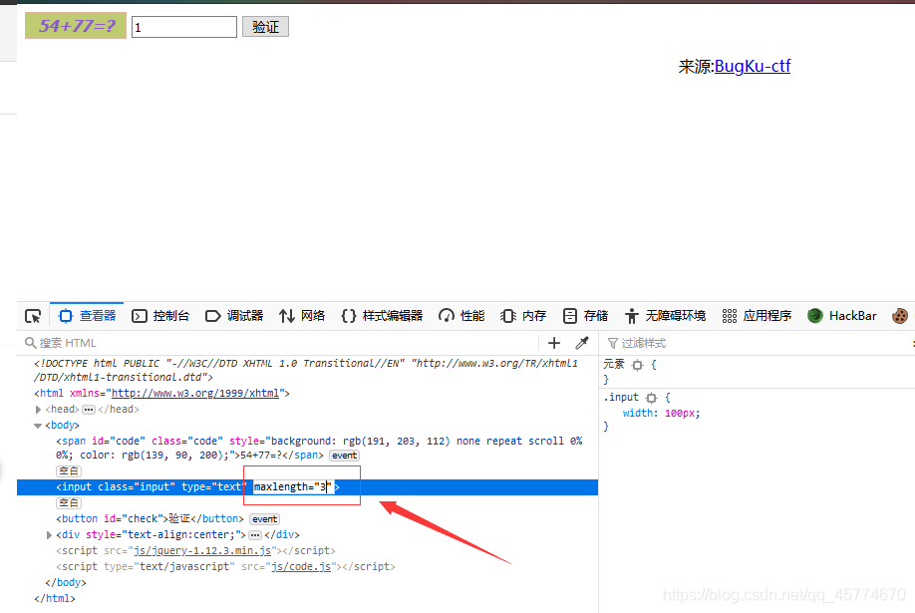This screenshot has width=915, height=613.
Task: Switch to the 性能 performance tab
Action: 461,316
